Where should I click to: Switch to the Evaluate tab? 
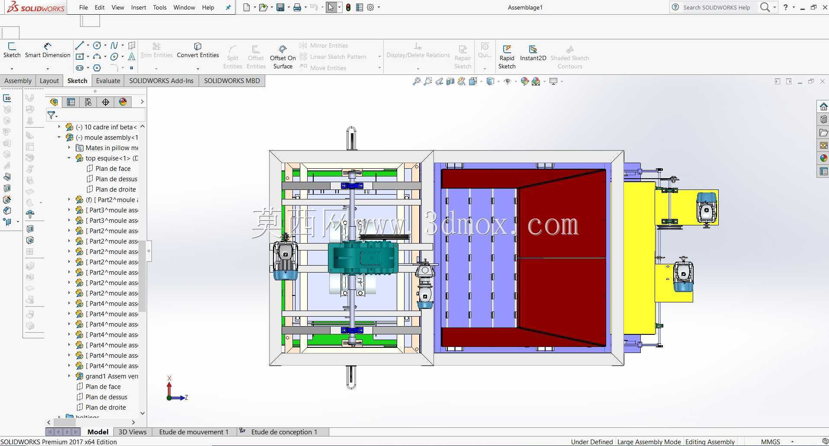108,81
